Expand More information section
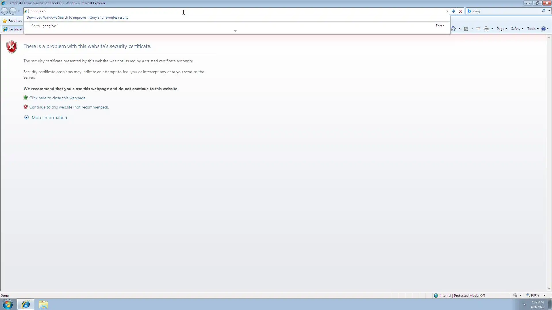The image size is (552, 310). coord(49,117)
